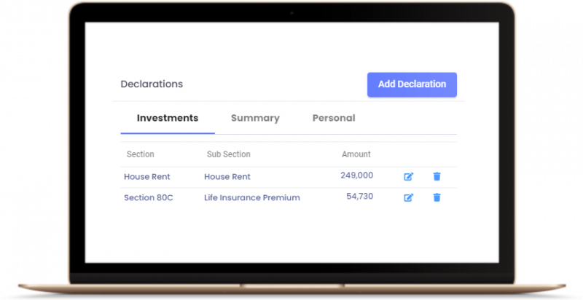This screenshot has height=300, width=583.
Task: Go to the Personal tab
Action: tap(334, 118)
